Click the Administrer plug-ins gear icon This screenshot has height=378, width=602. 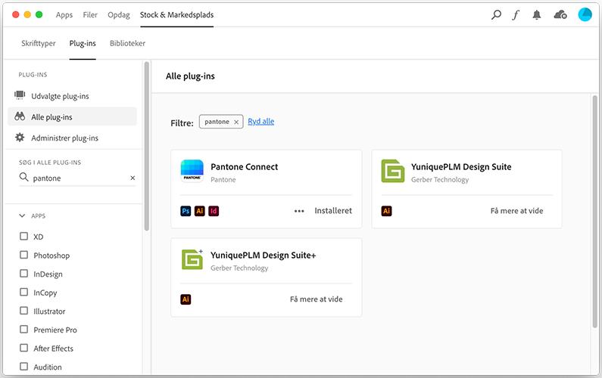point(20,138)
